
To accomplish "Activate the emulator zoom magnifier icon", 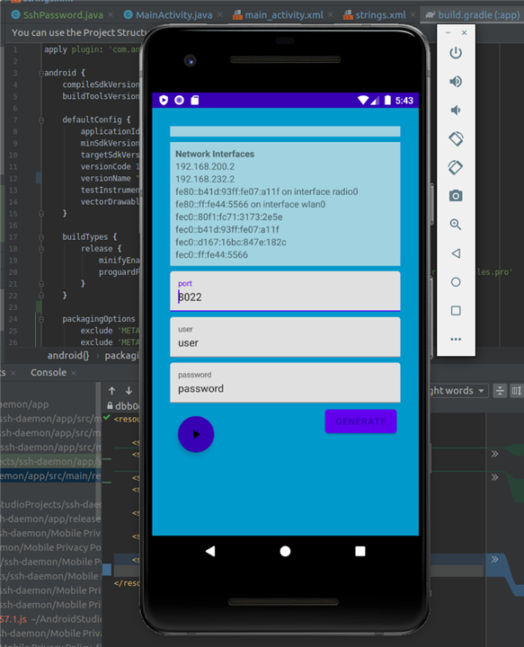I will 456,225.
